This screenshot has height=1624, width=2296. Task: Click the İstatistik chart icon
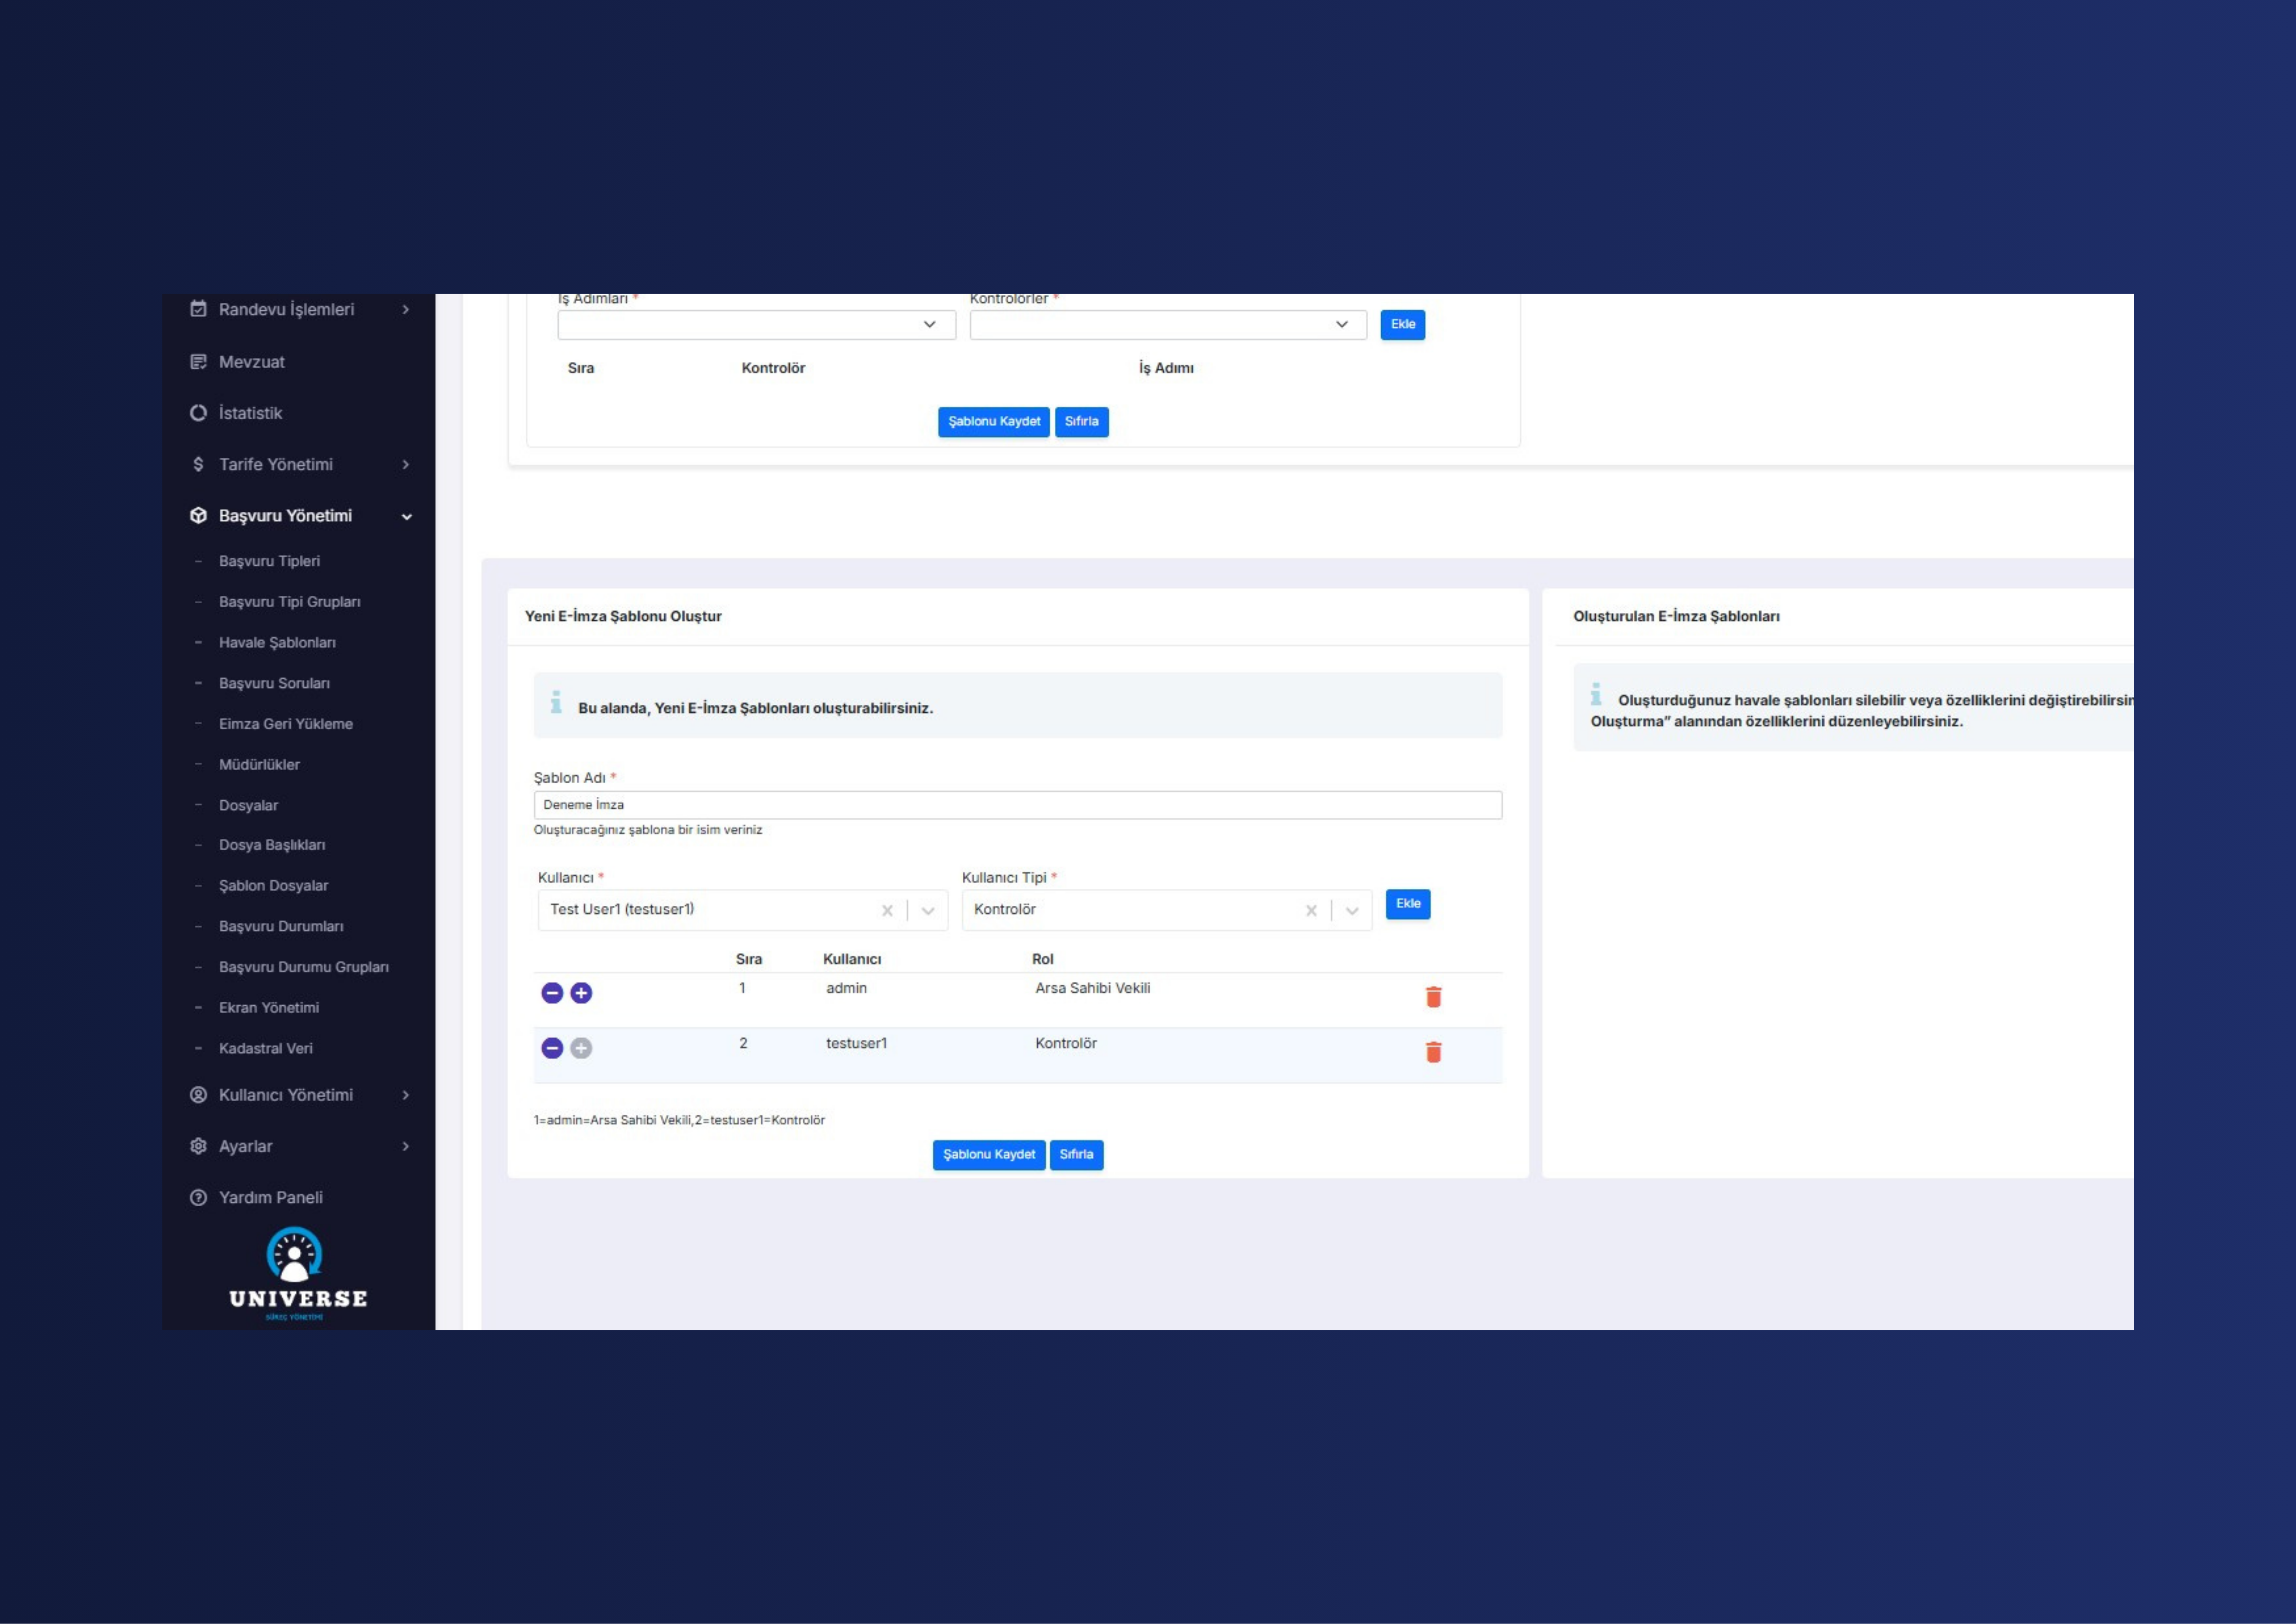(198, 413)
